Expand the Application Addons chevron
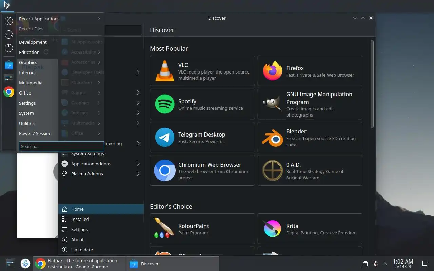This screenshot has height=271, width=434. pos(138,164)
